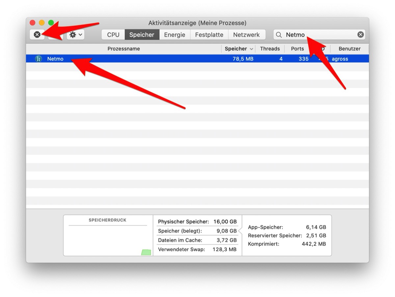Select the Netmo process row

(x=197, y=59)
